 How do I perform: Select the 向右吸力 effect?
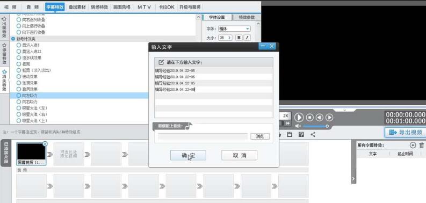[27, 102]
